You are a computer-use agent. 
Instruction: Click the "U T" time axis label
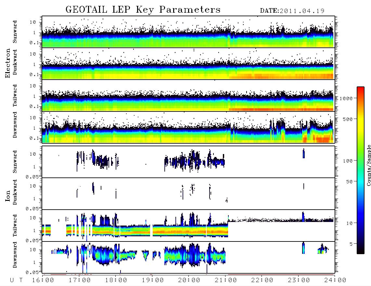[17, 280]
